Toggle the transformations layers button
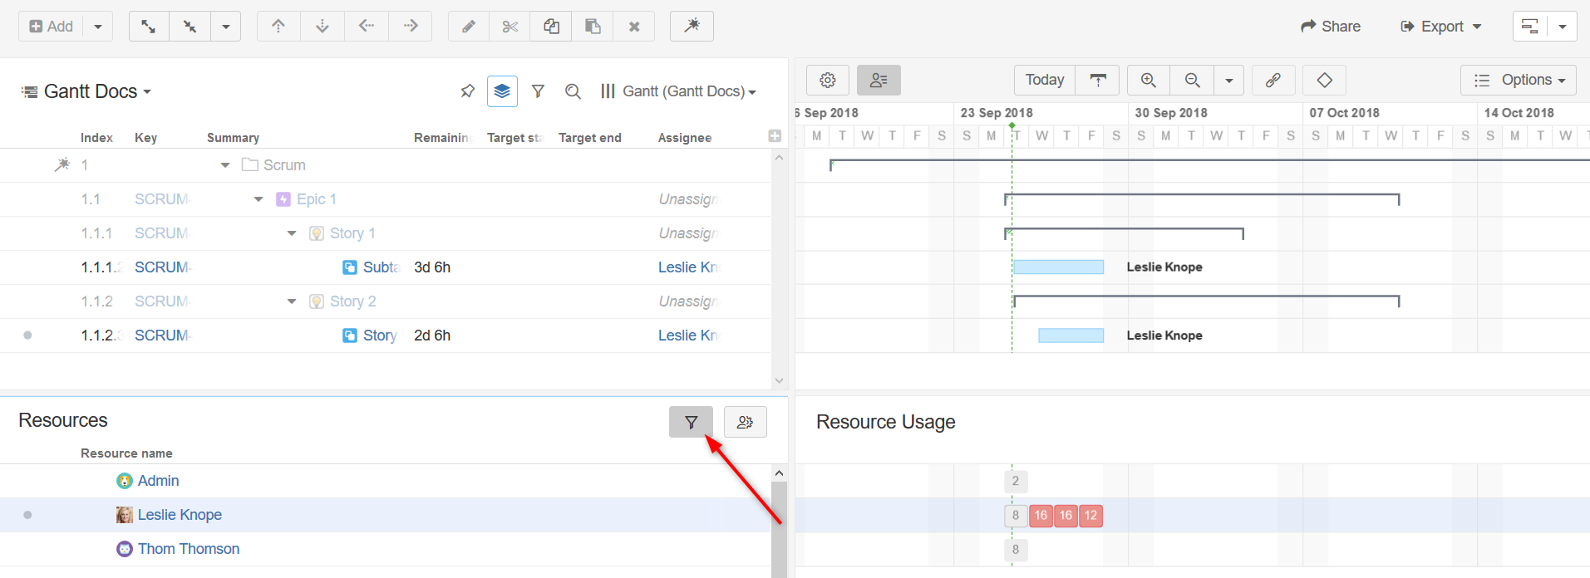1590x578 pixels. pyautogui.click(x=502, y=91)
